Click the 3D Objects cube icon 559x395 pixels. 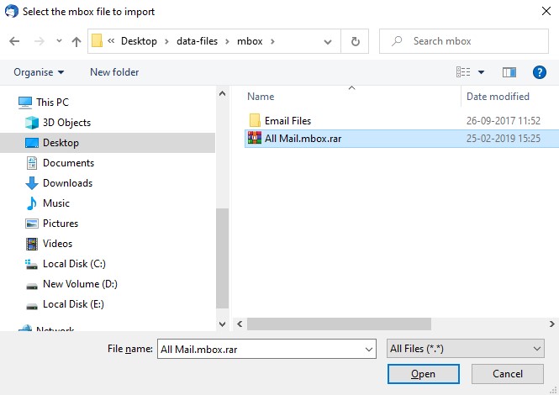(x=32, y=123)
